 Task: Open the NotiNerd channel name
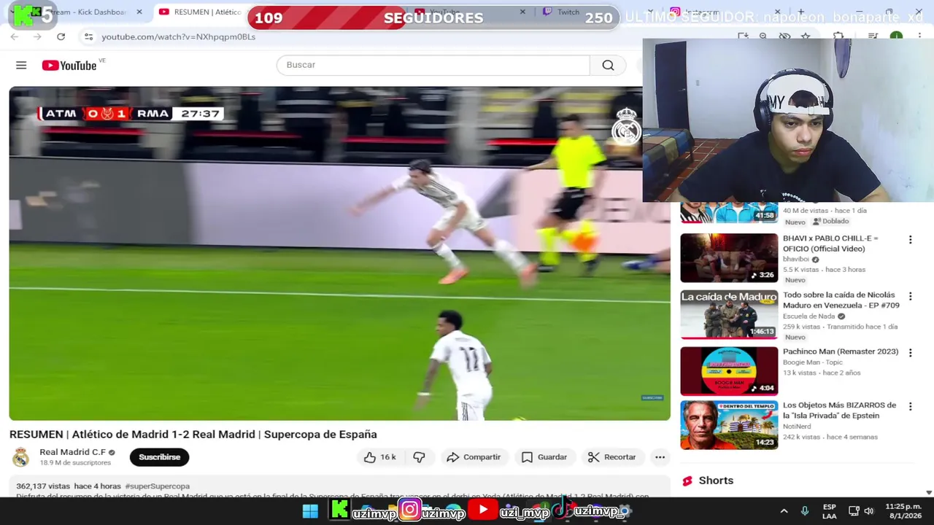(797, 427)
